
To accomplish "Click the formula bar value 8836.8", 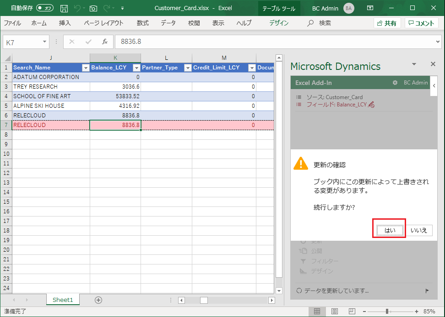I will 131,42.
